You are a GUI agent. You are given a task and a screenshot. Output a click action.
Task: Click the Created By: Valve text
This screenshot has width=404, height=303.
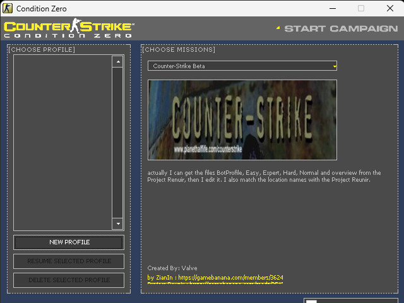172,268
